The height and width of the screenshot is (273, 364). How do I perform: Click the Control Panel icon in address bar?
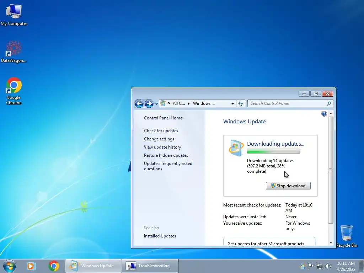(163, 103)
